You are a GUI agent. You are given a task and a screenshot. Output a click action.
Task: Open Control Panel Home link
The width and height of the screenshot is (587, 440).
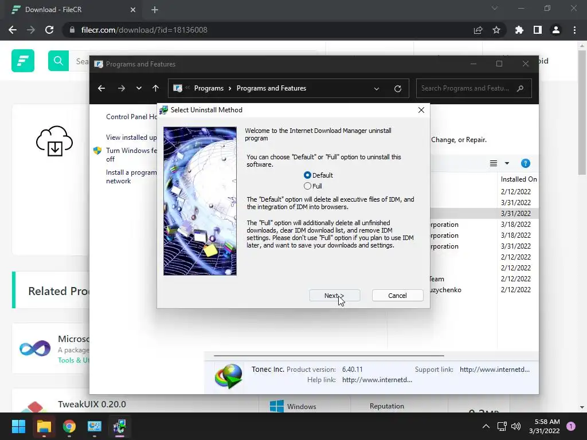pos(131,117)
